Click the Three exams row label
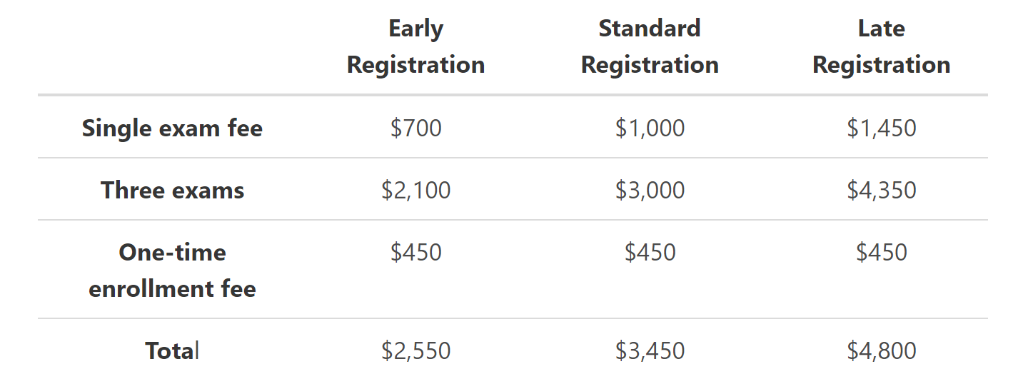1033x384 pixels. (172, 191)
